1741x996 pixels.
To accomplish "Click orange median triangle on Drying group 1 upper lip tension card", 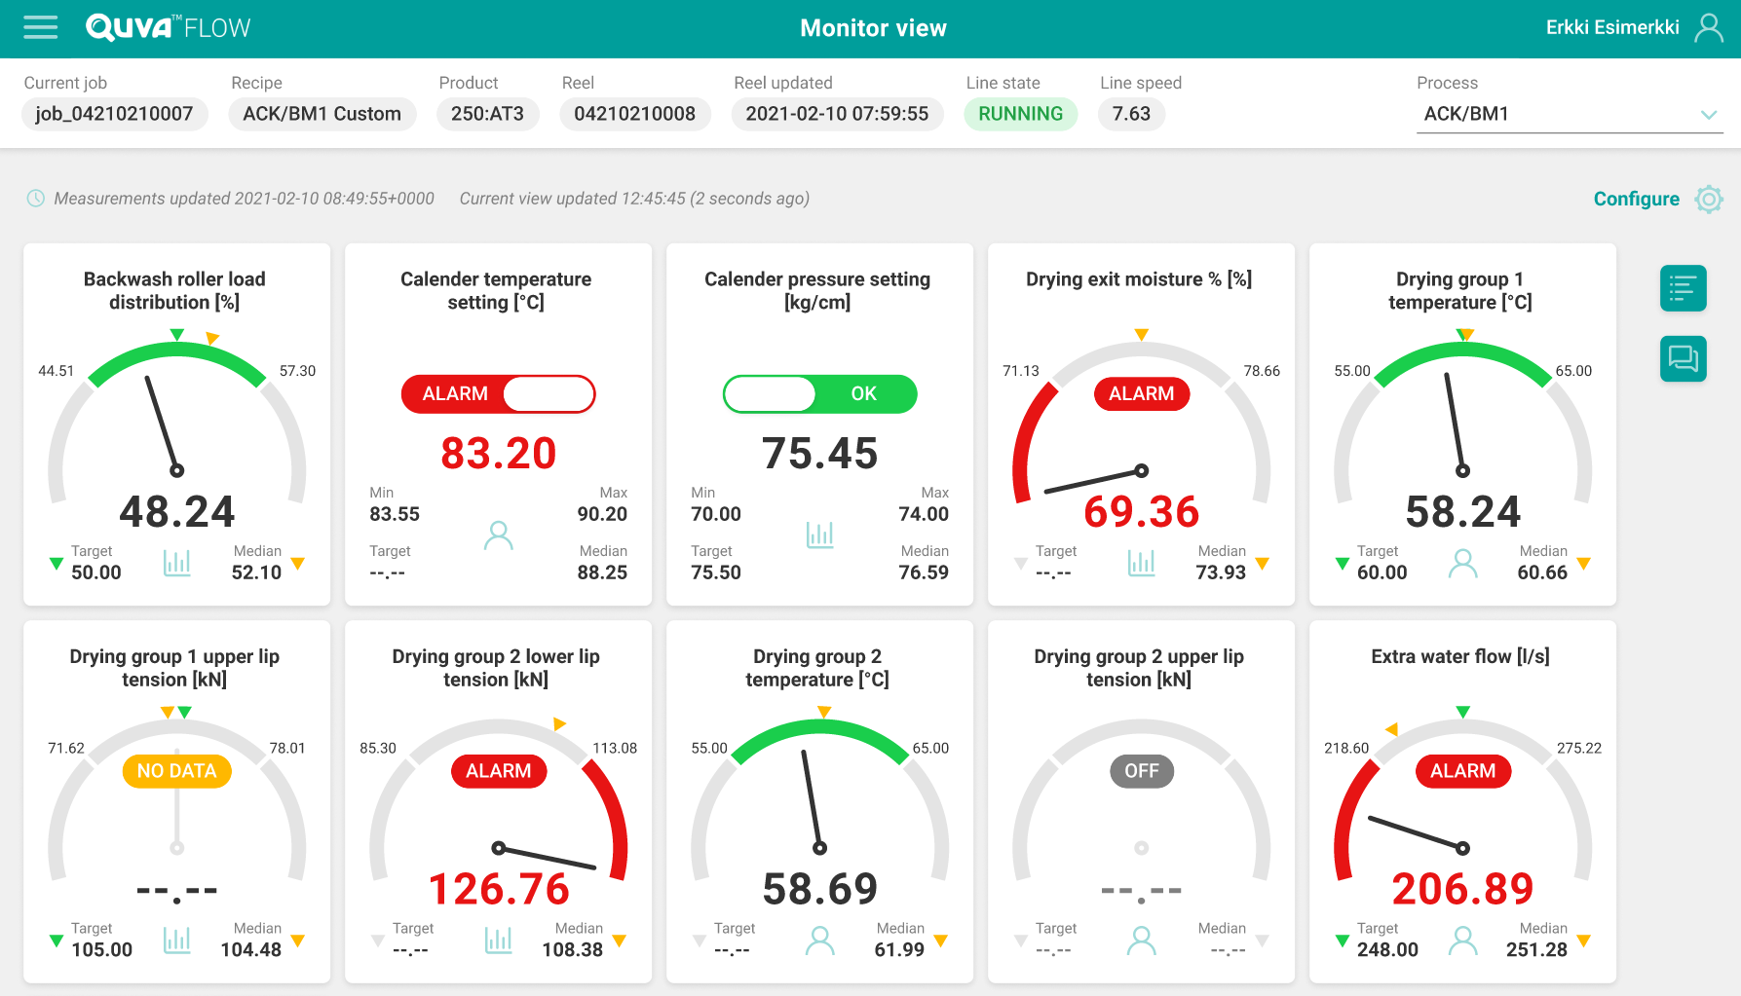I will [298, 941].
